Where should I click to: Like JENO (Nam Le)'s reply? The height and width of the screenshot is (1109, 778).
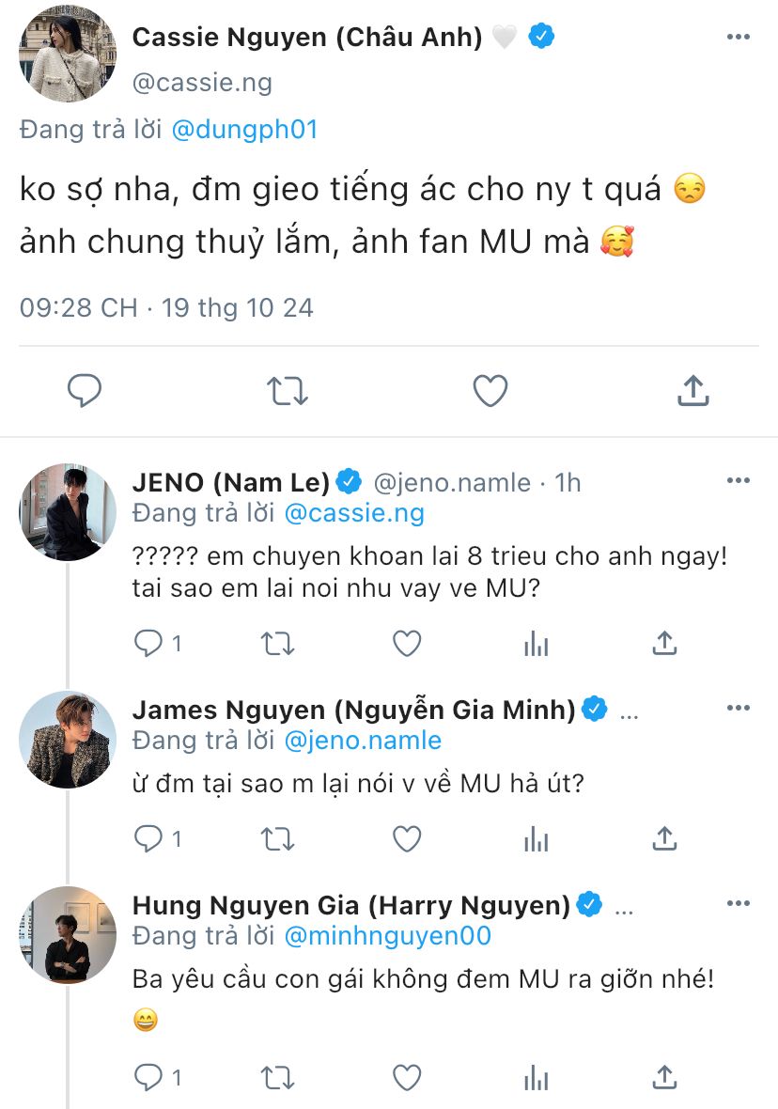point(406,644)
